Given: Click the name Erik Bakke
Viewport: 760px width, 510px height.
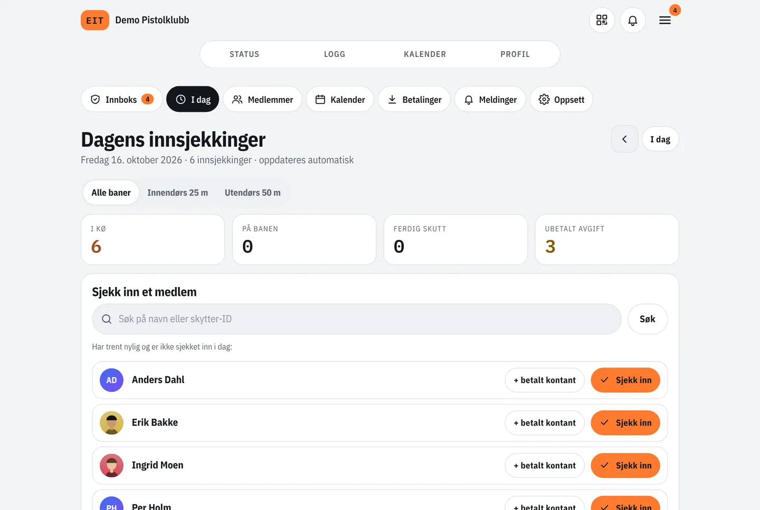Looking at the screenshot, I should point(155,422).
